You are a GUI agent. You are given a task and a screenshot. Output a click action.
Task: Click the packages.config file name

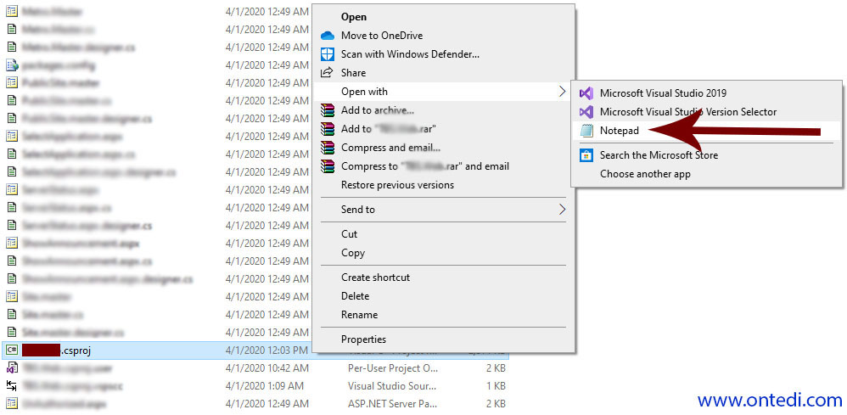[x=59, y=65]
